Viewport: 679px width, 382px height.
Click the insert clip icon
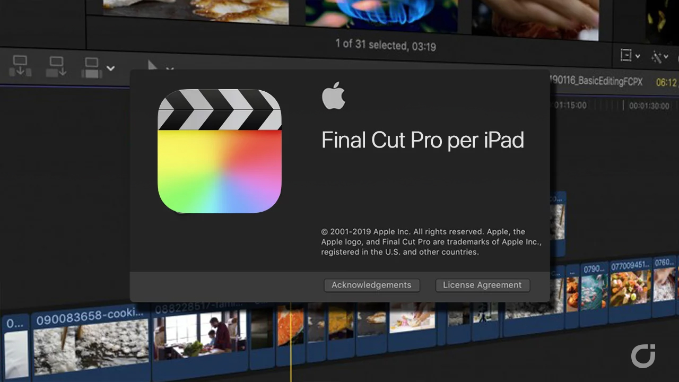(56, 67)
